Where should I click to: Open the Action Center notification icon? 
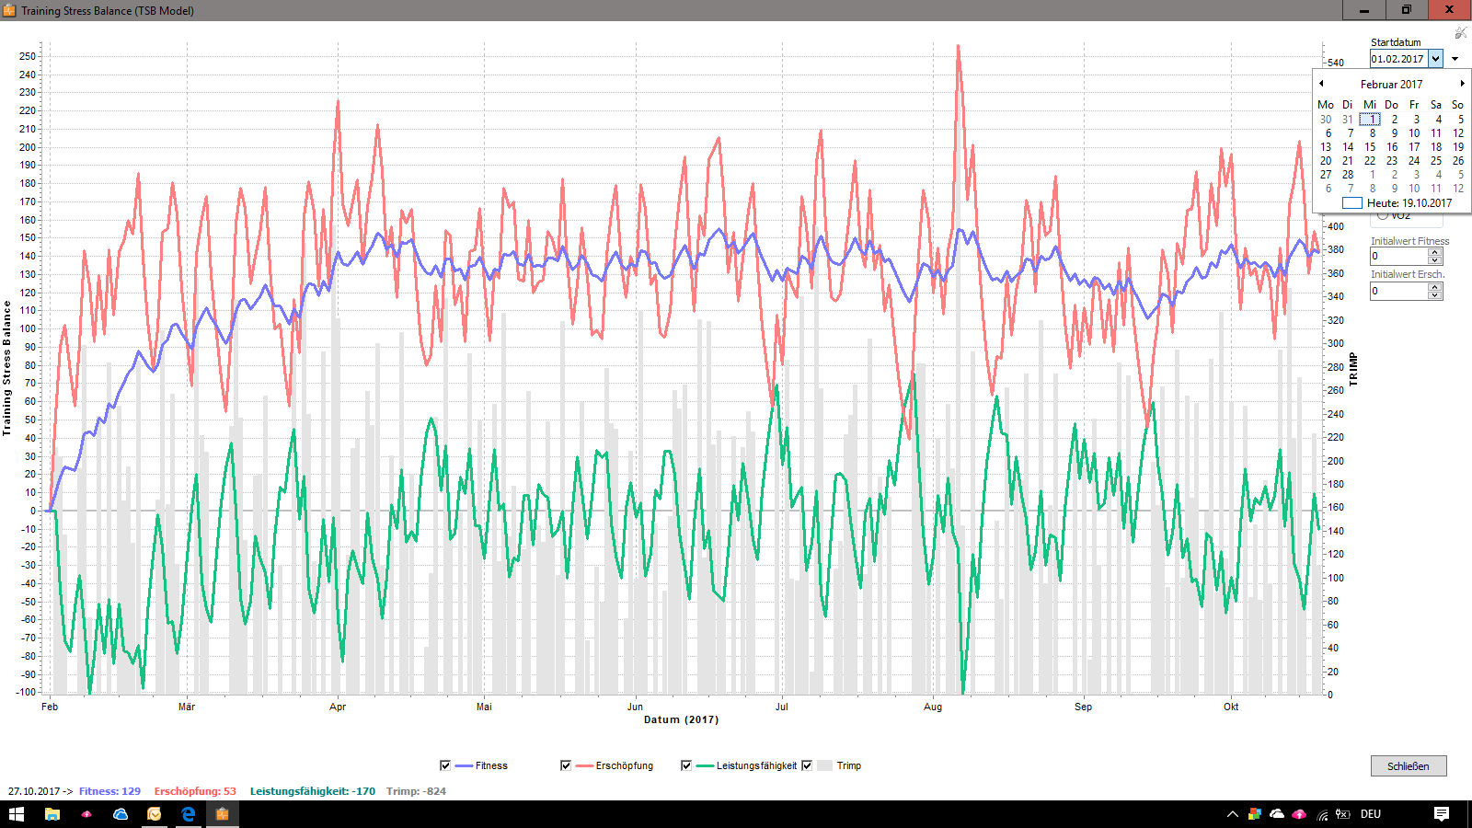1442,814
